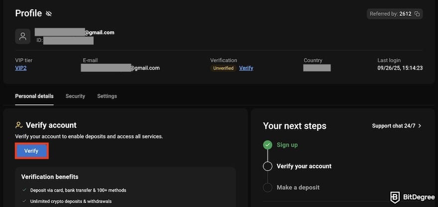Click the Verify account person icon
The image size is (438, 207).
tap(19, 125)
